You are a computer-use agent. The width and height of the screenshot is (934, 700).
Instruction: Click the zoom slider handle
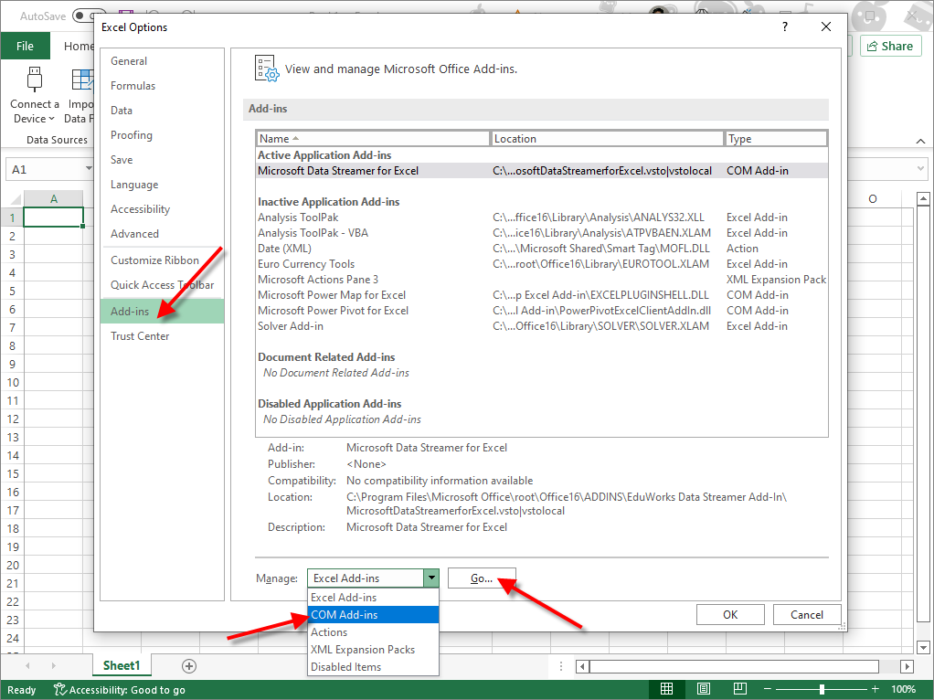click(x=822, y=689)
